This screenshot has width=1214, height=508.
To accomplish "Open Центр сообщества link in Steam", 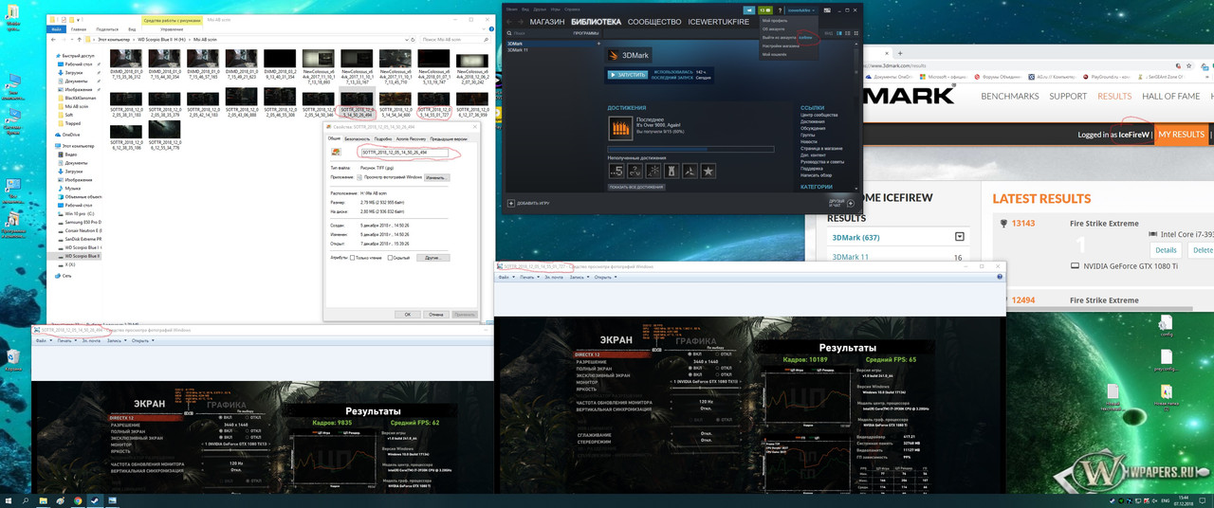I will click(819, 115).
